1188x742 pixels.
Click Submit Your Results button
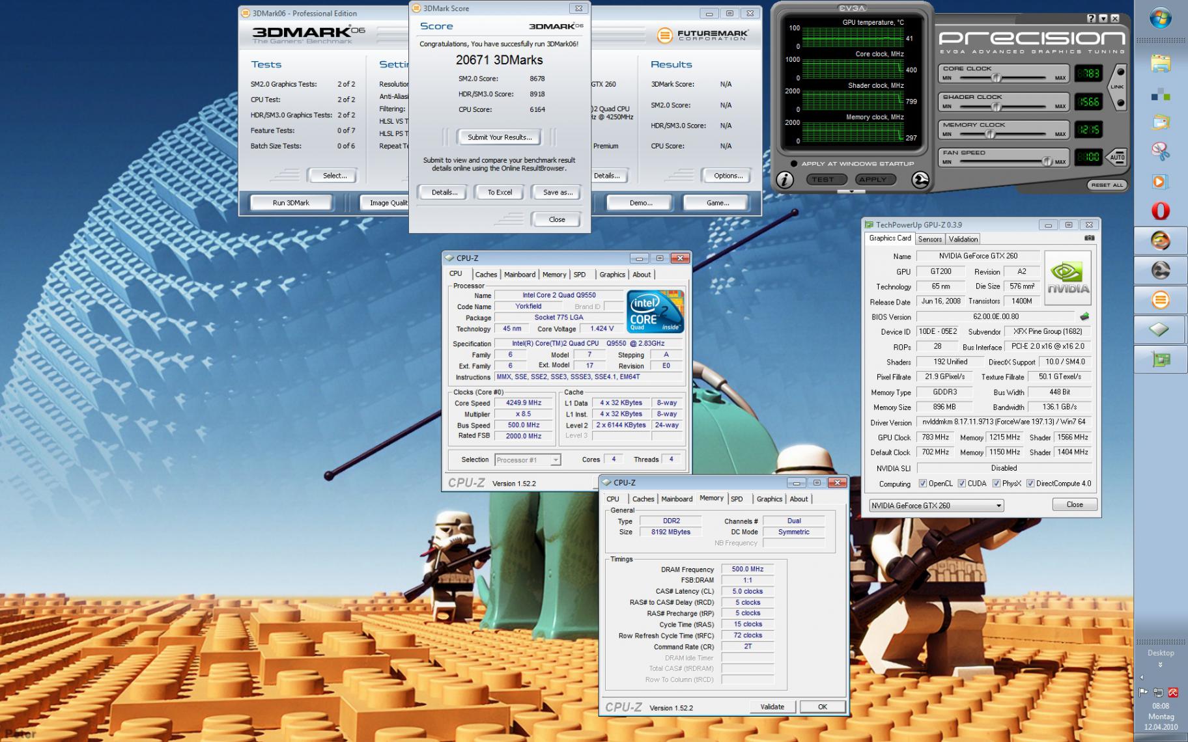(x=499, y=137)
